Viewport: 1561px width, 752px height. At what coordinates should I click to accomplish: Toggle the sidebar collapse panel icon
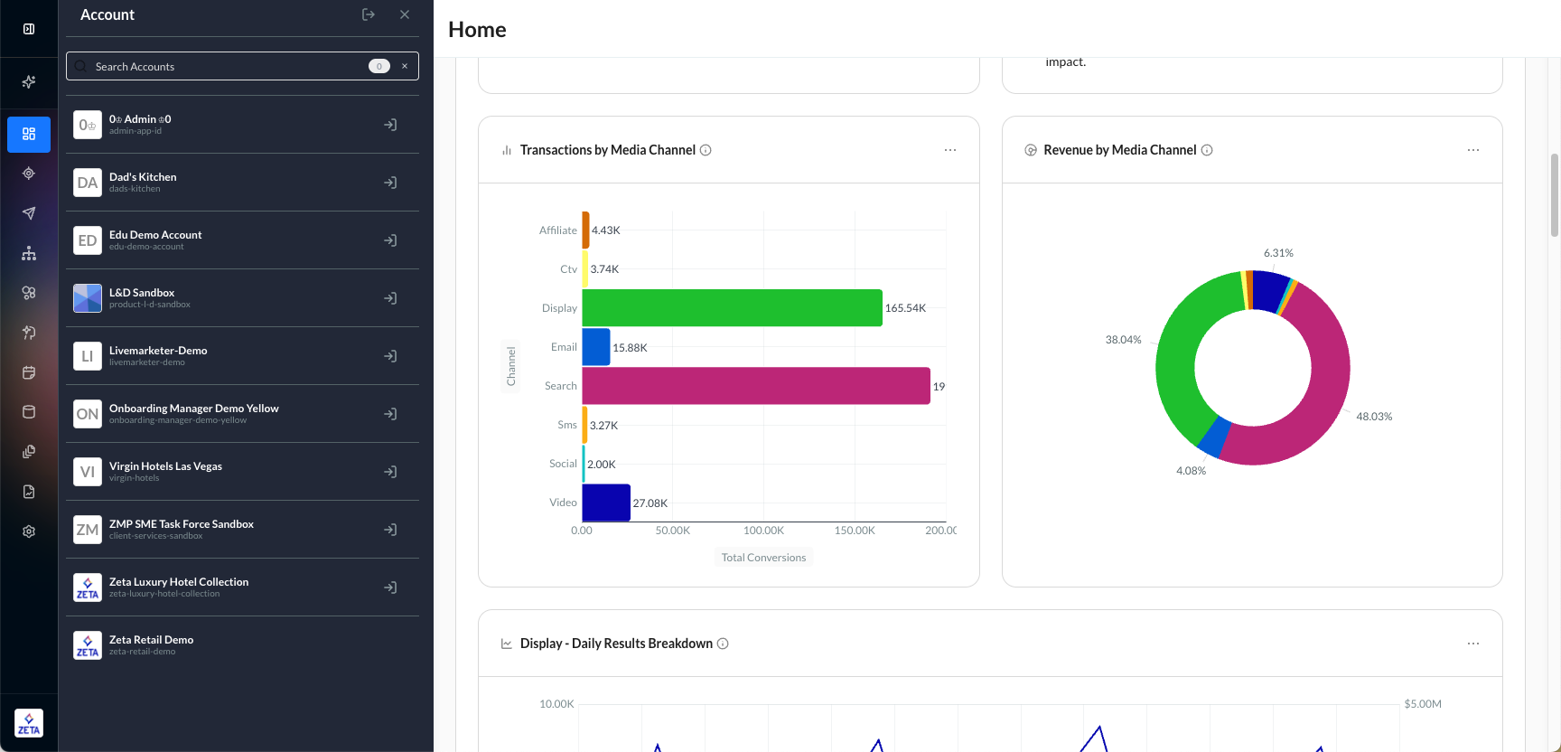tap(29, 29)
